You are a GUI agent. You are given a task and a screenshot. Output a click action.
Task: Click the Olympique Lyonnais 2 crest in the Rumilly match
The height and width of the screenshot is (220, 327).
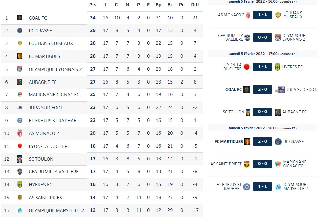click(277, 38)
